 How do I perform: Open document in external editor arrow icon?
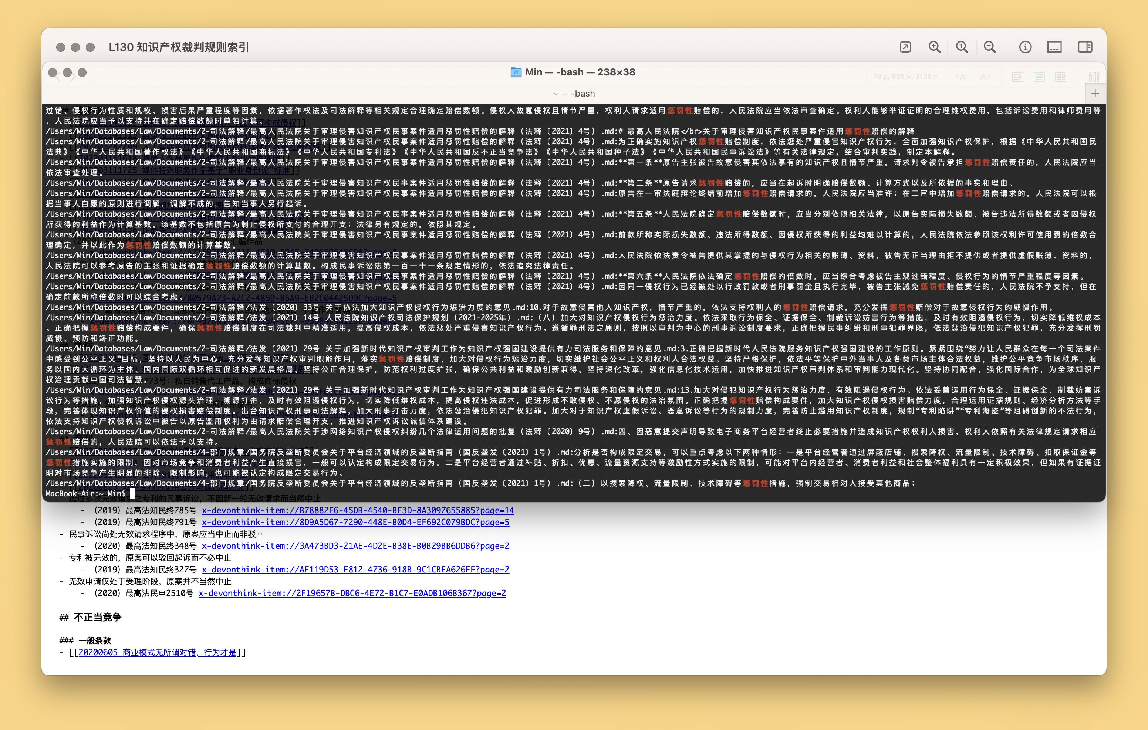coord(905,47)
